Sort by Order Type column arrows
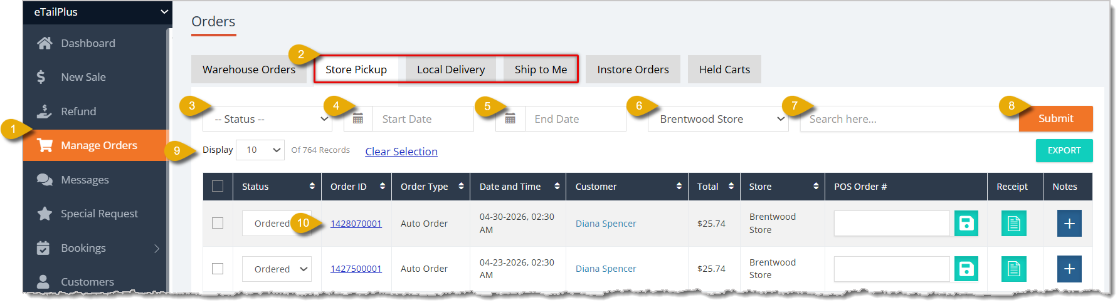The height and width of the screenshot is (305, 1120). click(462, 187)
